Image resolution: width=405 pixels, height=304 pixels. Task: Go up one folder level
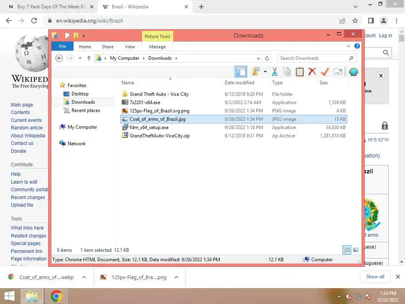[89, 58]
